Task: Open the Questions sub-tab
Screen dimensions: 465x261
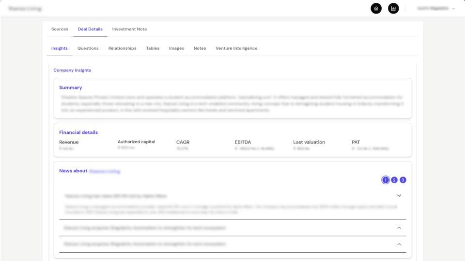Action: click(x=88, y=48)
